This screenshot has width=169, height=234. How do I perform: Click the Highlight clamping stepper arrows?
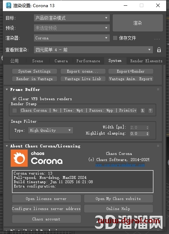click(x=147, y=133)
